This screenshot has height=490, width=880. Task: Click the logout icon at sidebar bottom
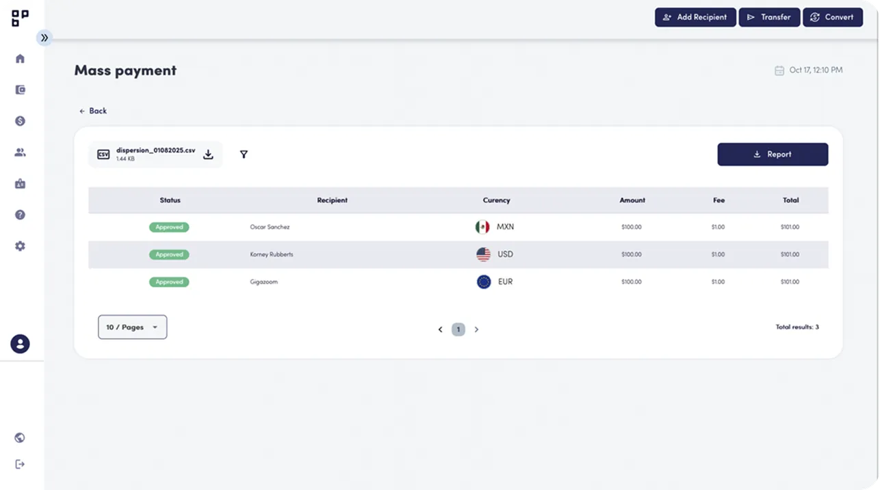coord(20,464)
